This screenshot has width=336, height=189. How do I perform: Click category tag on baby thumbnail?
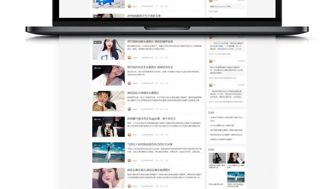[x=97, y=94]
